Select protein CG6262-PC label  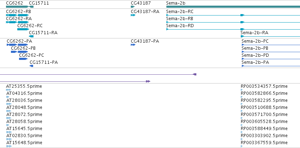31,55
